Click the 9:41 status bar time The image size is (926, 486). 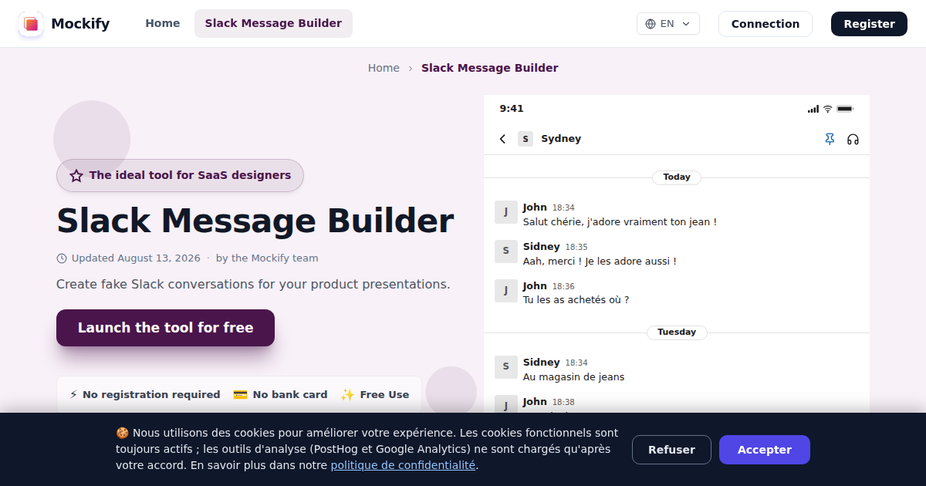click(512, 109)
